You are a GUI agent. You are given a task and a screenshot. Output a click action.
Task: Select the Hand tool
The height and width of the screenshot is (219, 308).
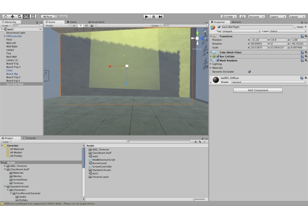(5, 17)
